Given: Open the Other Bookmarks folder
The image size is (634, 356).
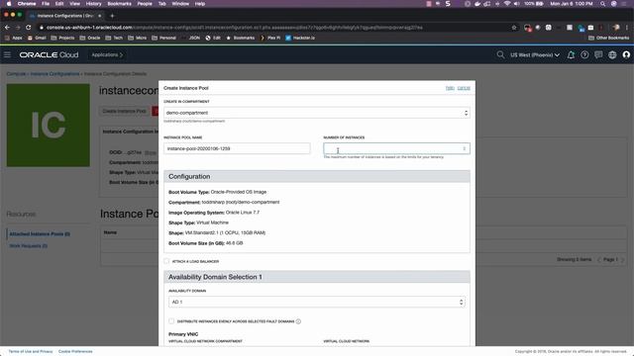Looking at the screenshot, I should pyautogui.click(x=608, y=38).
